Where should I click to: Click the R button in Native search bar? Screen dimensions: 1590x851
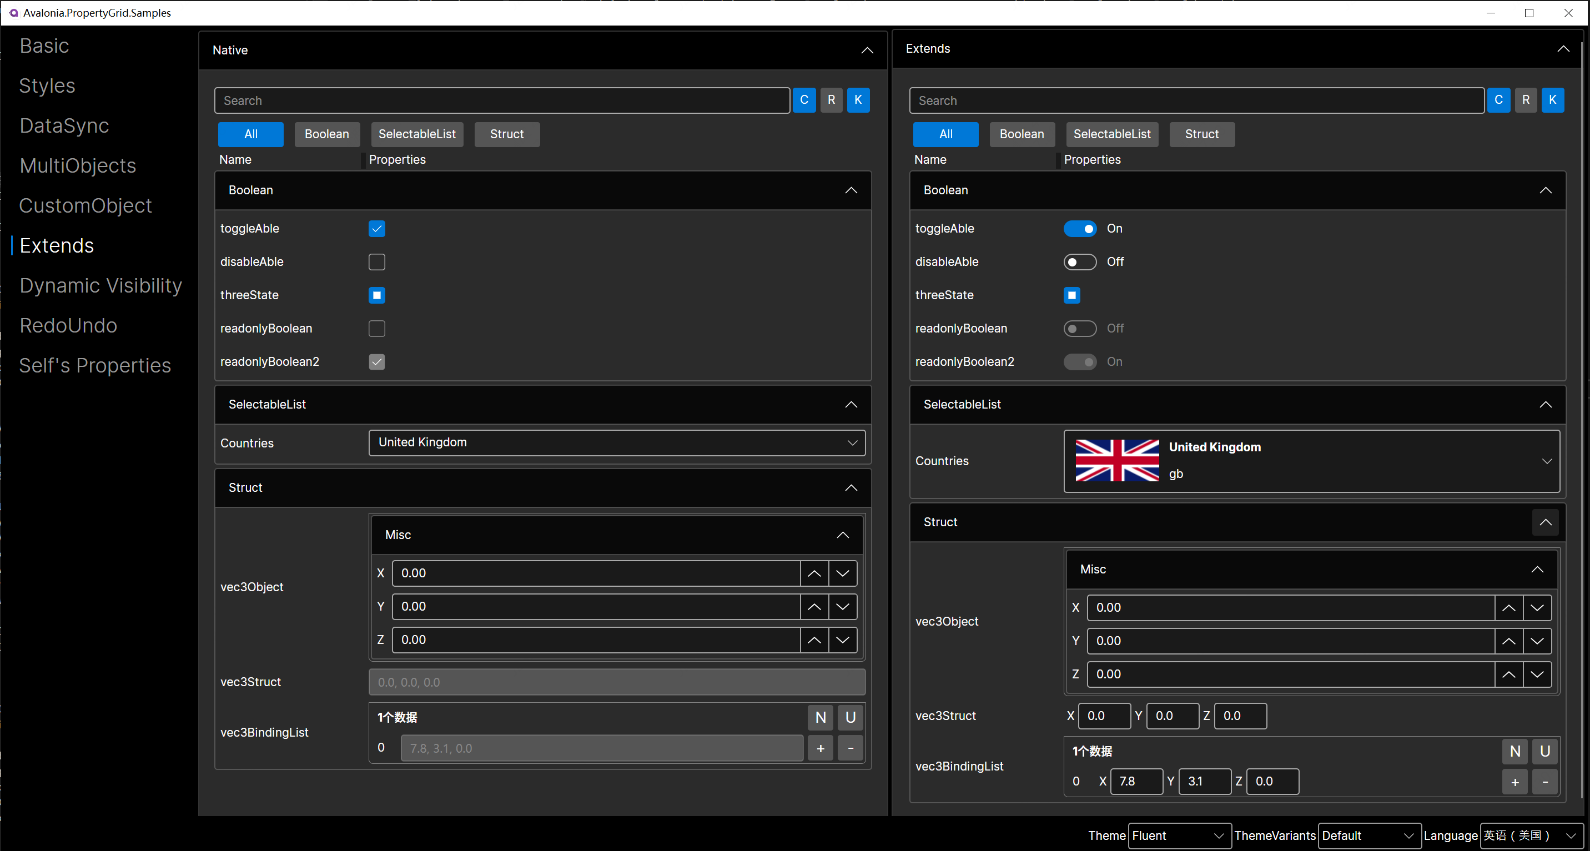tap(831, 100)
